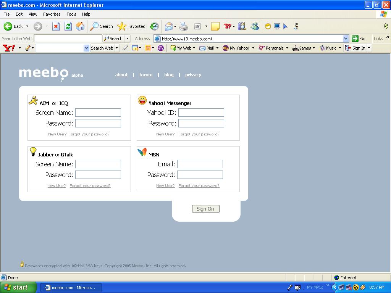Click the Search the Web text field
Viewport: 391px width, 293px height.
[68, 39]
